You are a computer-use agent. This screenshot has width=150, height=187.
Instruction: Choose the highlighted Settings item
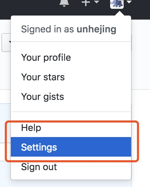[x=71, y=147]
